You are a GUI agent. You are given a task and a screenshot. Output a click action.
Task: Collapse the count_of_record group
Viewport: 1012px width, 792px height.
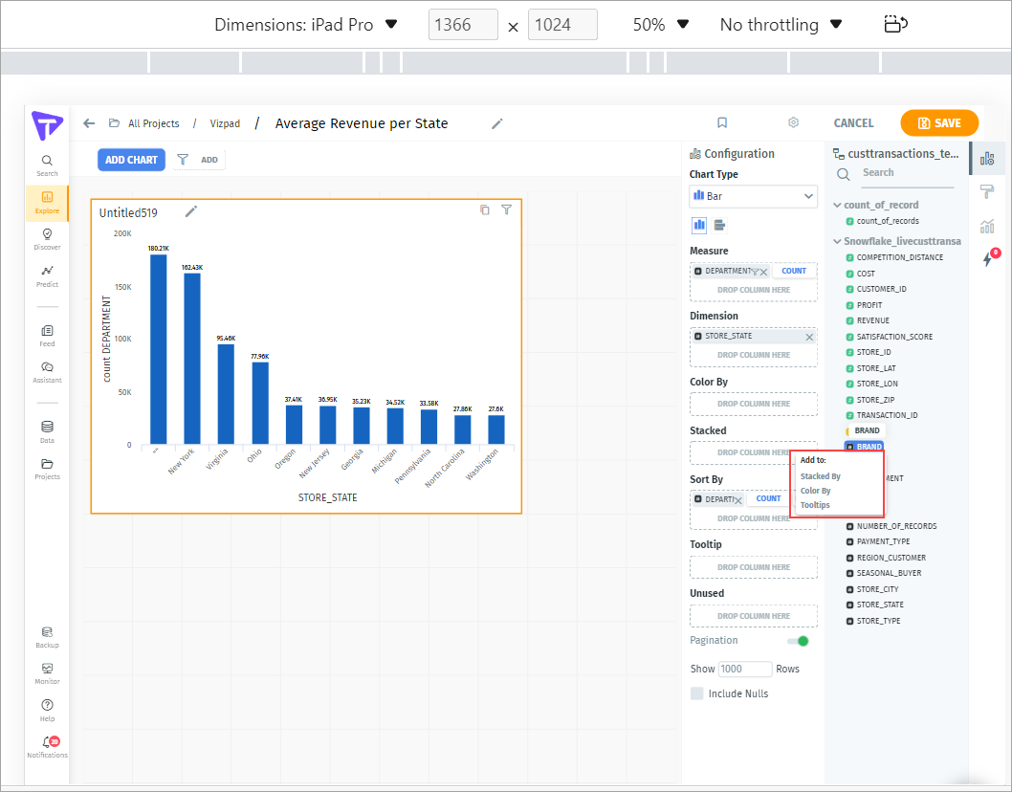837,205
